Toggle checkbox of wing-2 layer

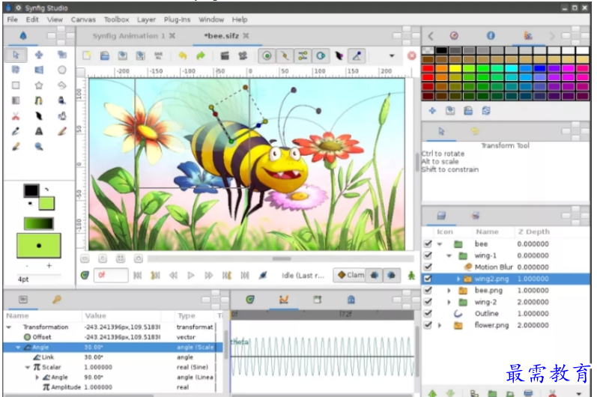[x=428, y=302]
